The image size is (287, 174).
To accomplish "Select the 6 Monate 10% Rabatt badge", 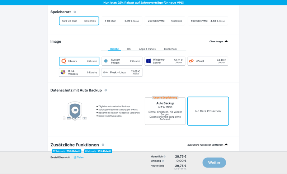I will pos(98,151).
